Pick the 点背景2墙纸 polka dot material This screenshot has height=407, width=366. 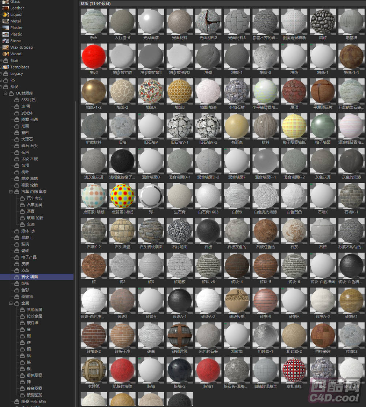pos(122,196)
